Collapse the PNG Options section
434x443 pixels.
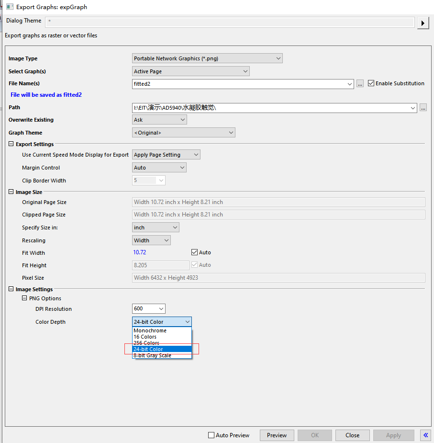[24, 298]
